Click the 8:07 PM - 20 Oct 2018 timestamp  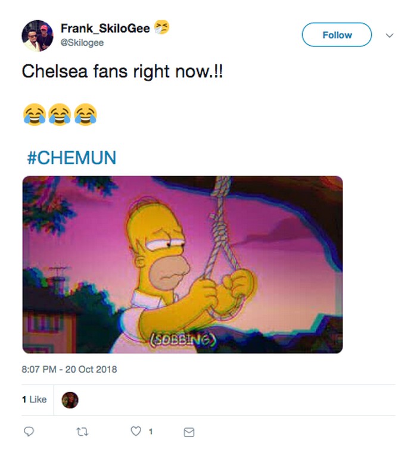69,369
